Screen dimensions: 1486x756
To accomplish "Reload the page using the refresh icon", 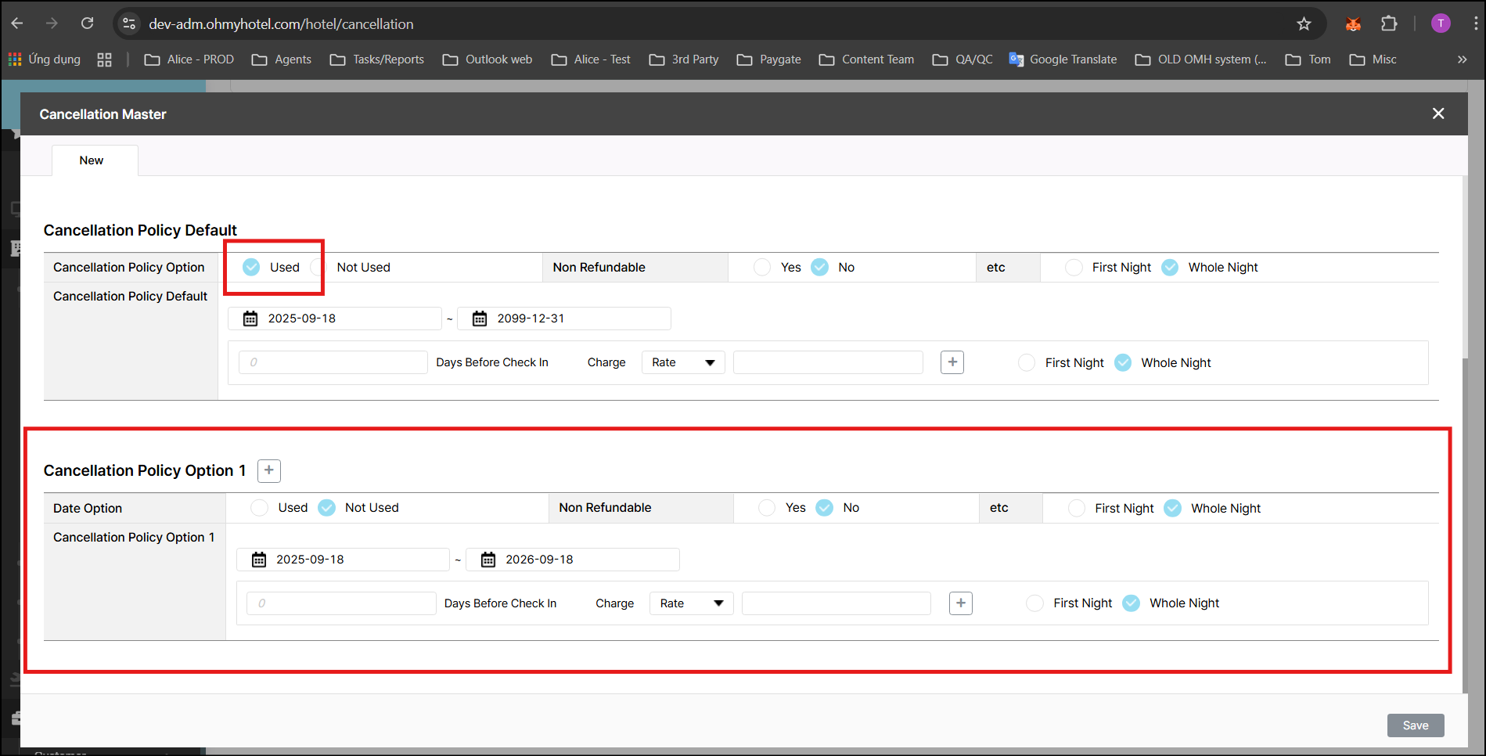I will 88,23.
